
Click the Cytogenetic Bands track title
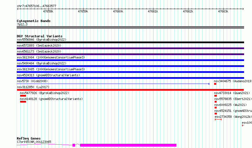point(34,21)
